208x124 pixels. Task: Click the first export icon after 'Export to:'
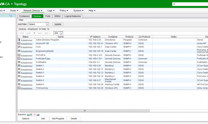click(x=28, y=114)
